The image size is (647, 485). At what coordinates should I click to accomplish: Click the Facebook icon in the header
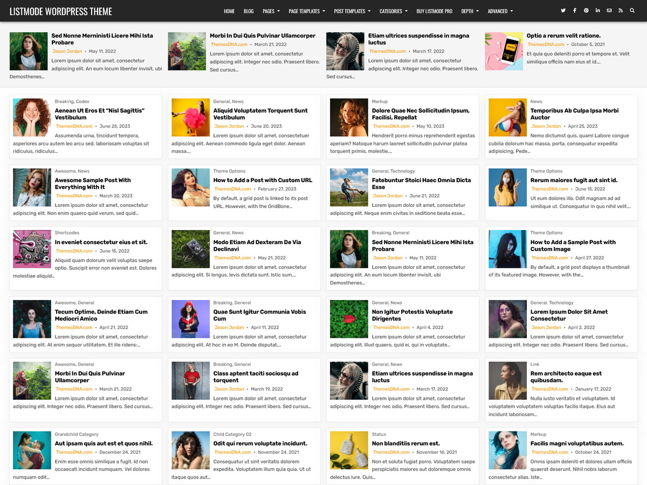[x=574, y=10]
